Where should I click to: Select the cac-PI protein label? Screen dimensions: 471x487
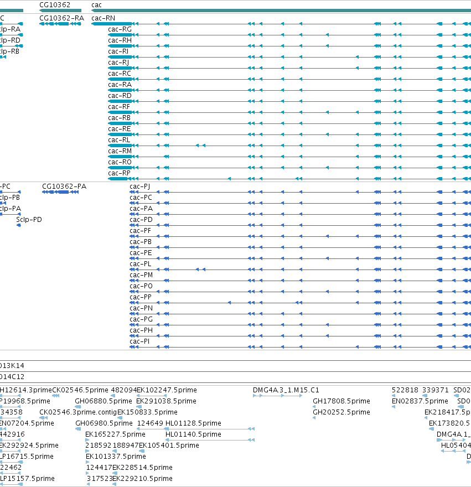tap(139, 341)
